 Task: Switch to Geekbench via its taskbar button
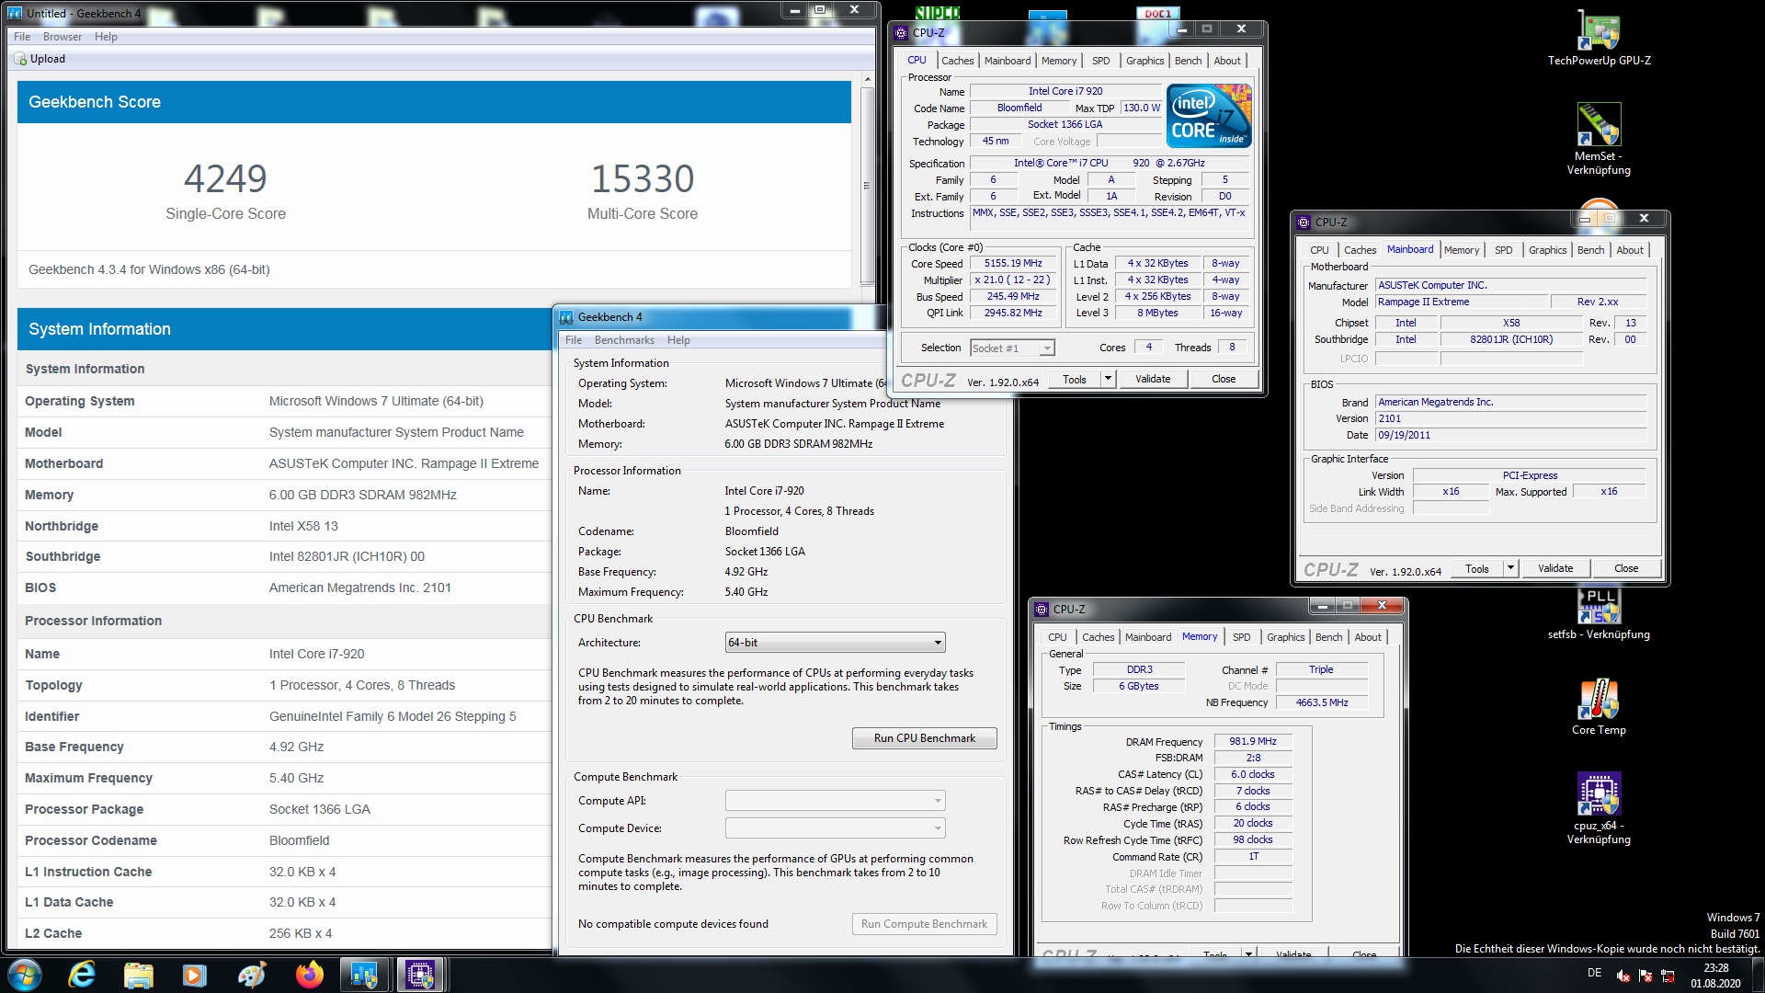364,975
